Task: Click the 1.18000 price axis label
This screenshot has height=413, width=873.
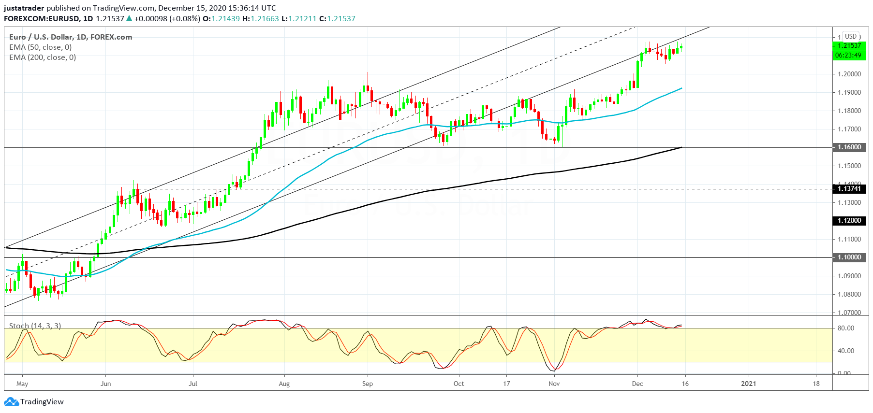Action: click(x=849, y=111)
